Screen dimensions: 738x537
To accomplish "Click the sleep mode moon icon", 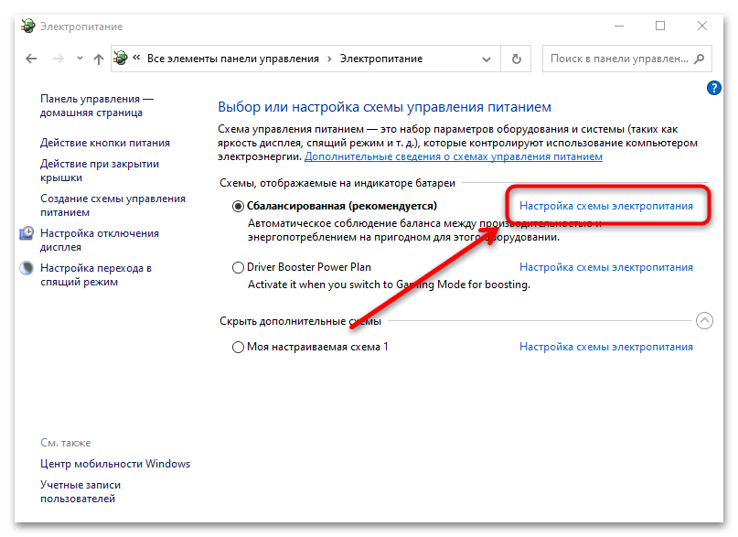I will [x=27, y=269].
